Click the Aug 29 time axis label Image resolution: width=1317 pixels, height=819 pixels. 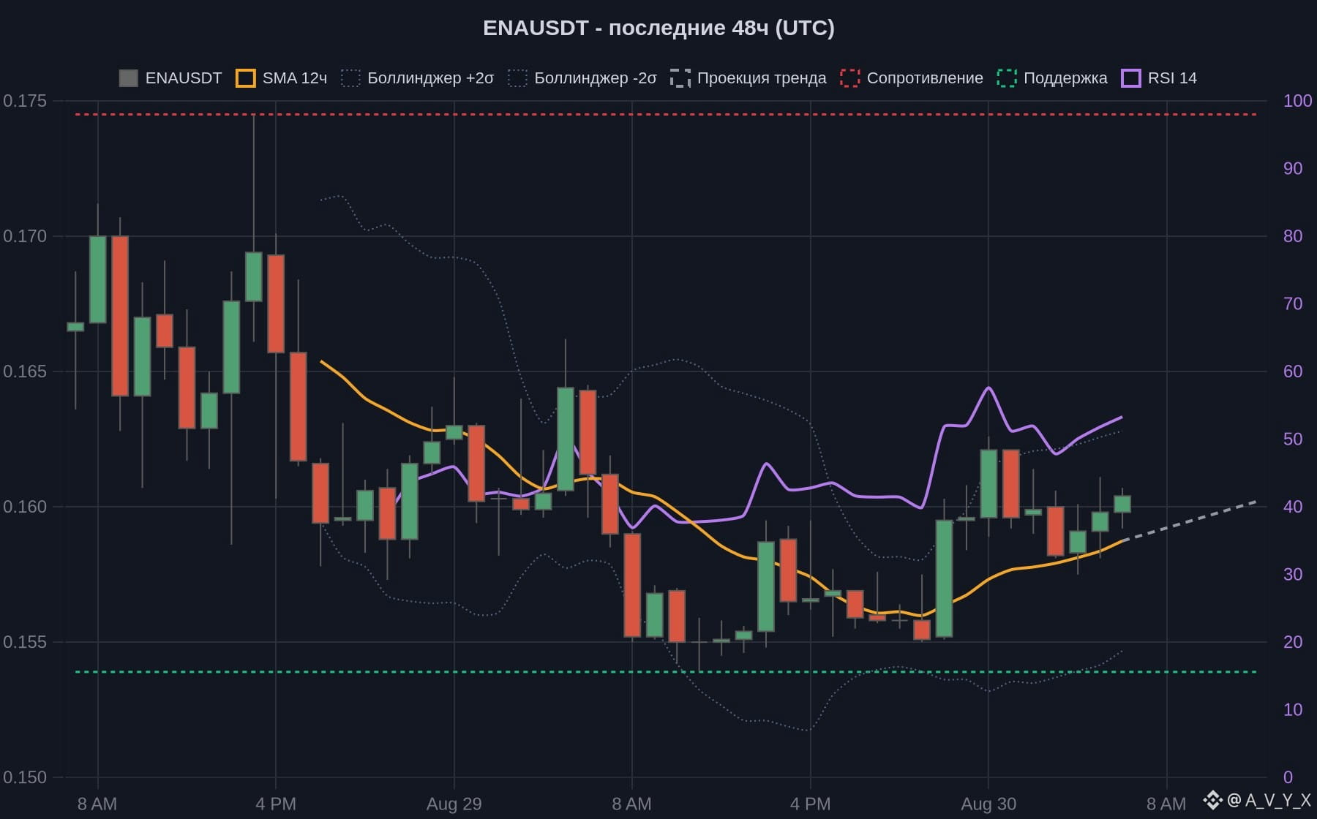pyautogui.click(x=454, y=804)
